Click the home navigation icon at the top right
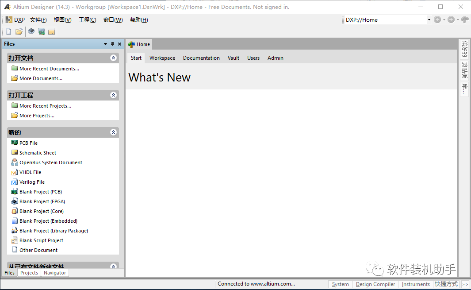This screenshot has width=471, height=290. click(x=464, y=19)
